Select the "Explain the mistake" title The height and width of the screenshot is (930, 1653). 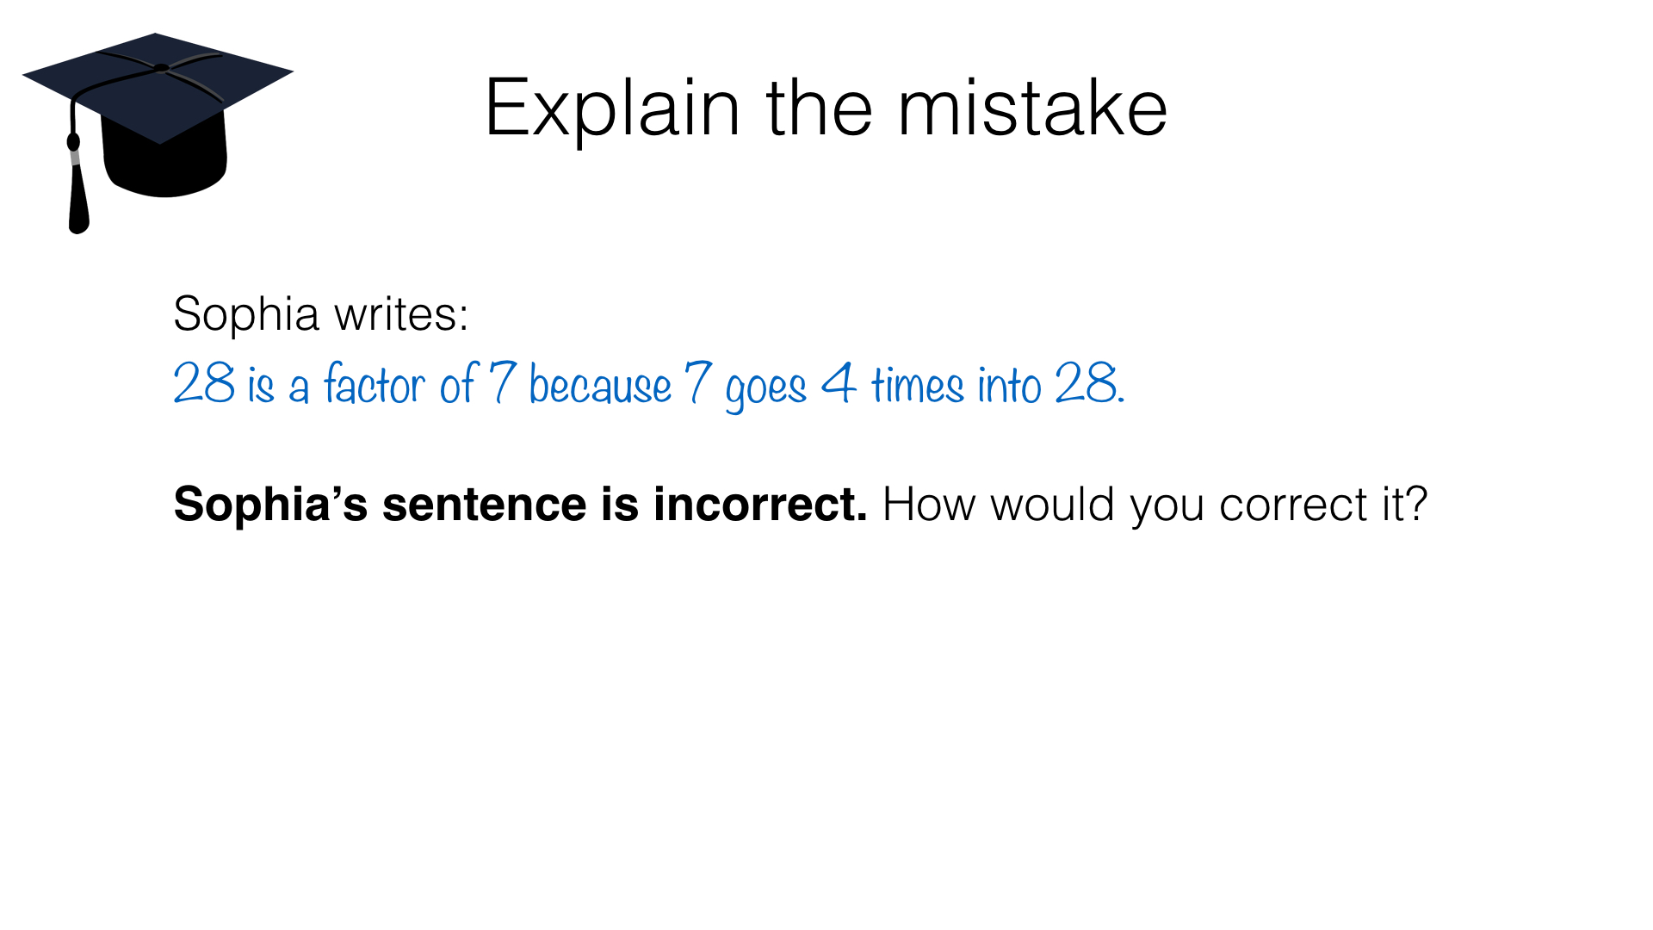(826, 108)
